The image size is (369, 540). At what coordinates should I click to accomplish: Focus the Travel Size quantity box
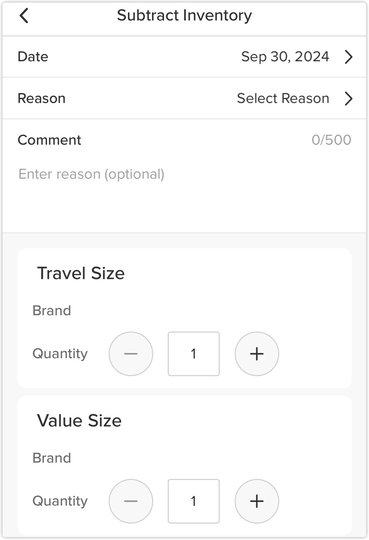point(193,353)
